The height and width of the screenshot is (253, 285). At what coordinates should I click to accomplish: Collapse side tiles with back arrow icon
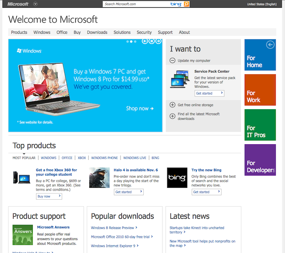[270, 45]
